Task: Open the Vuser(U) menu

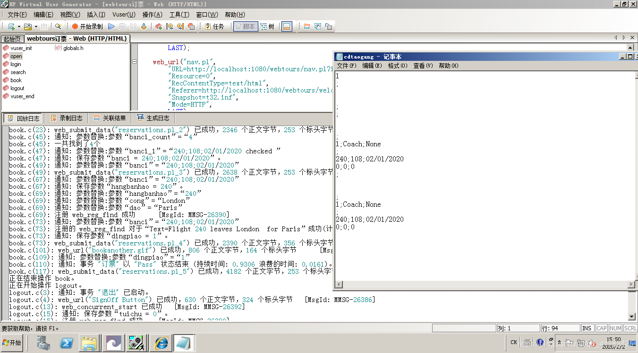Action: (x=124, y=15)
